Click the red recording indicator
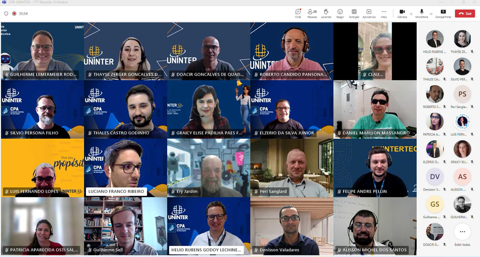Viewport: 480px width, 257px height. coord(14,14)
